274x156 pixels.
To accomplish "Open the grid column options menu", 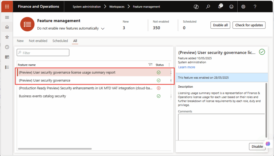I will (169, 65).
